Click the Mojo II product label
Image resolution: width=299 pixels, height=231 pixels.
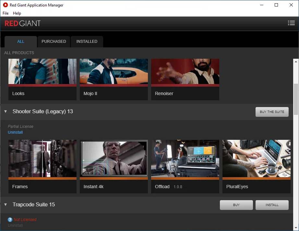pos(90,93)
